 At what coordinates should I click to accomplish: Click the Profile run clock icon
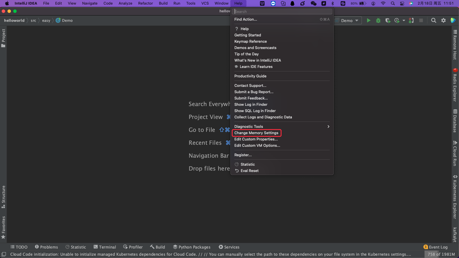[397, 20]
